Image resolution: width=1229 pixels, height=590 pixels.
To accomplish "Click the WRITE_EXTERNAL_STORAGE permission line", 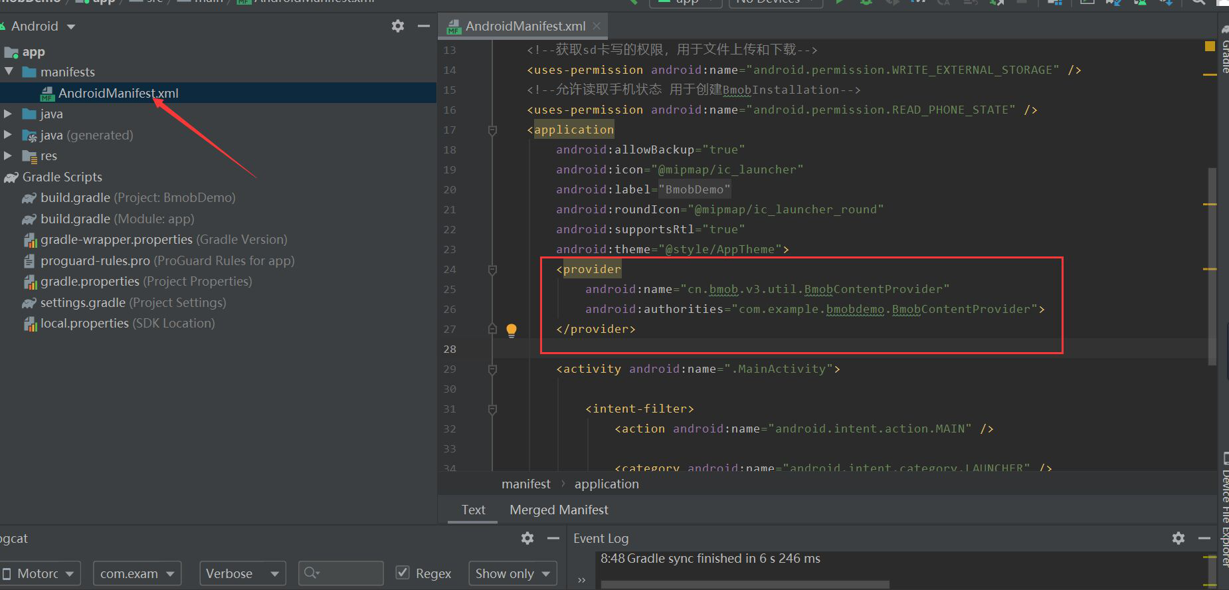I will point(804,70).
